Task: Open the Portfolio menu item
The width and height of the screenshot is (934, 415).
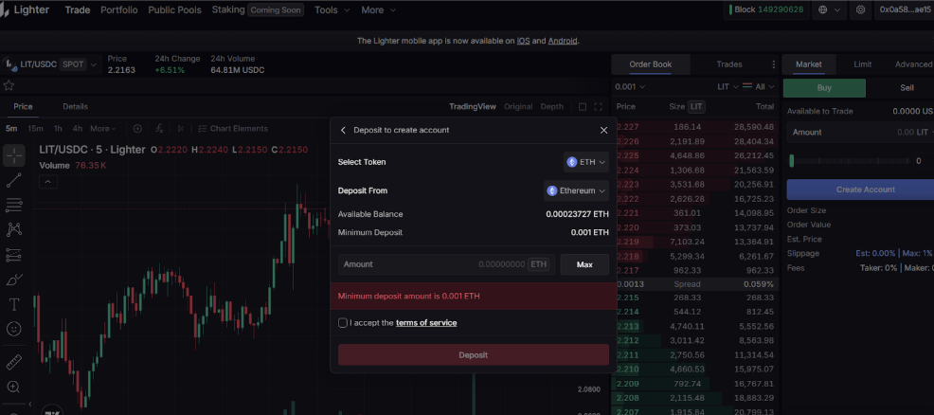Action: point(118,9)
